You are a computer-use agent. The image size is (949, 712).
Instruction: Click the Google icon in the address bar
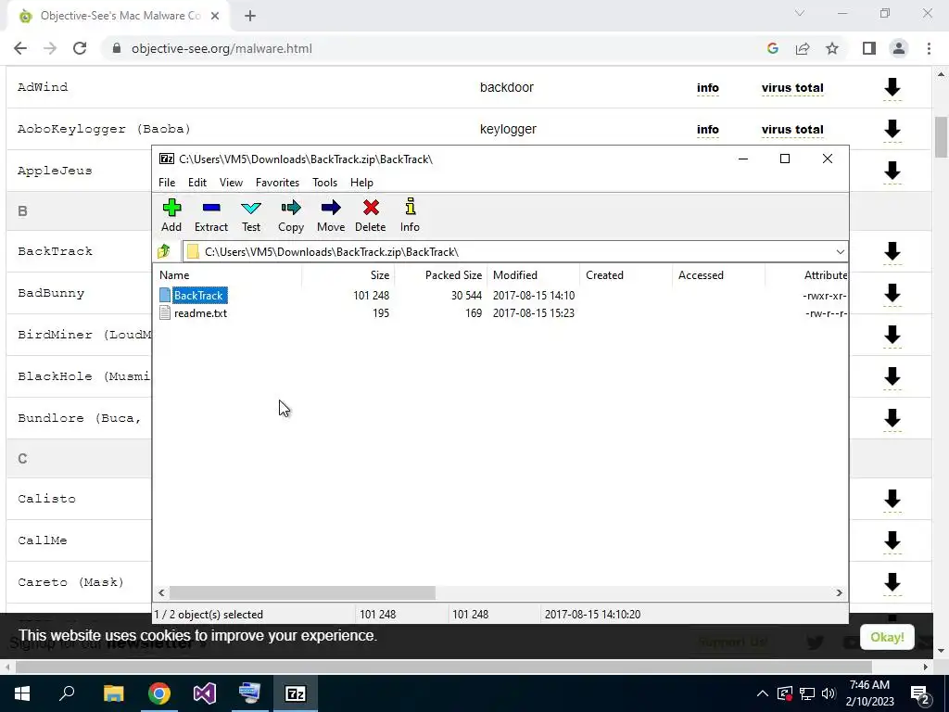(773, 48)
